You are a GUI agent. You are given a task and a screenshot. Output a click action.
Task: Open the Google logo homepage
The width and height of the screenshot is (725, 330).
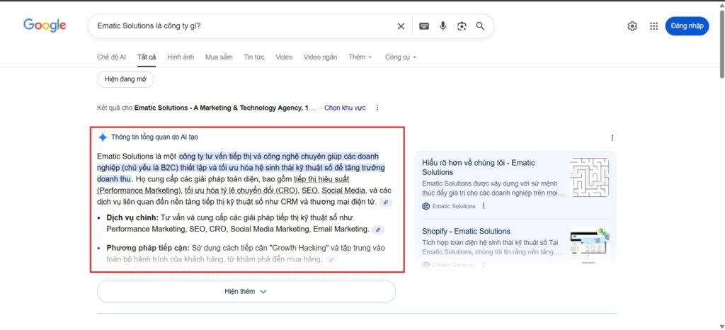(x=45, y=25)
